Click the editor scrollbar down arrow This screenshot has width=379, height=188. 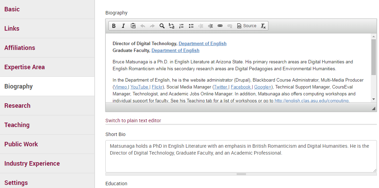tap(373, 99)
